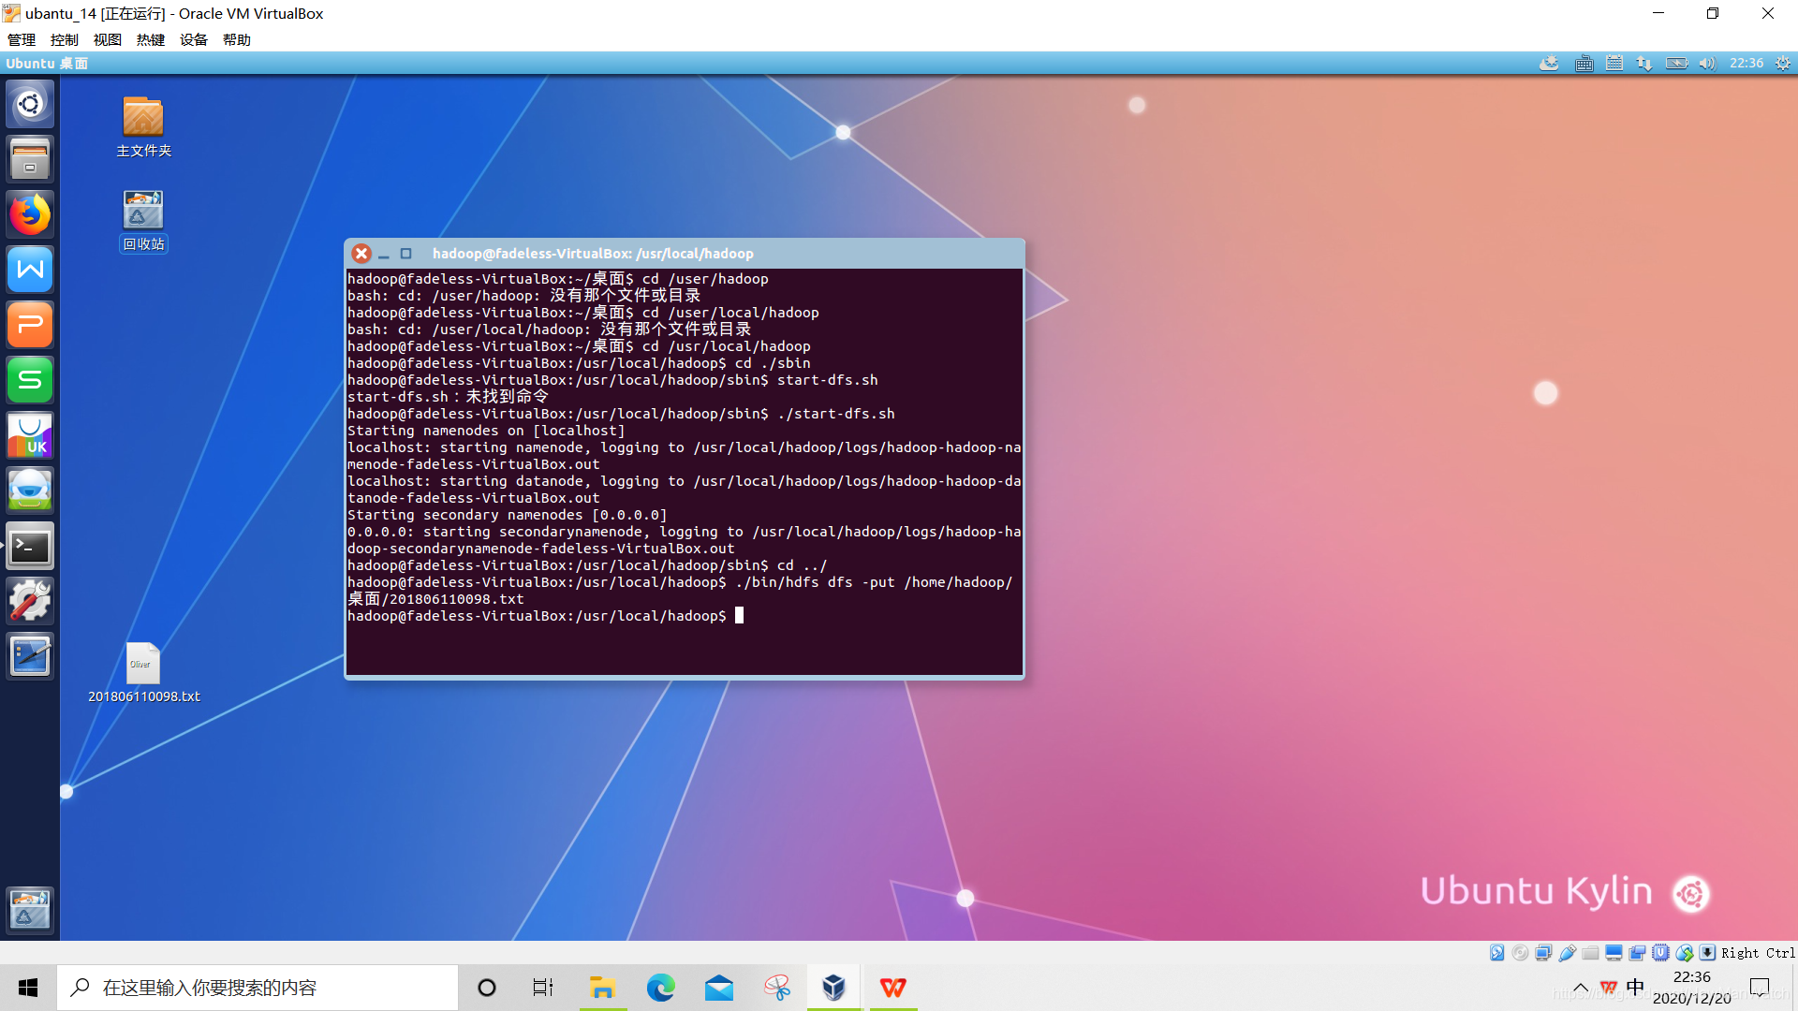Select the 201806110098.txt desktop file

click(143, 664)
